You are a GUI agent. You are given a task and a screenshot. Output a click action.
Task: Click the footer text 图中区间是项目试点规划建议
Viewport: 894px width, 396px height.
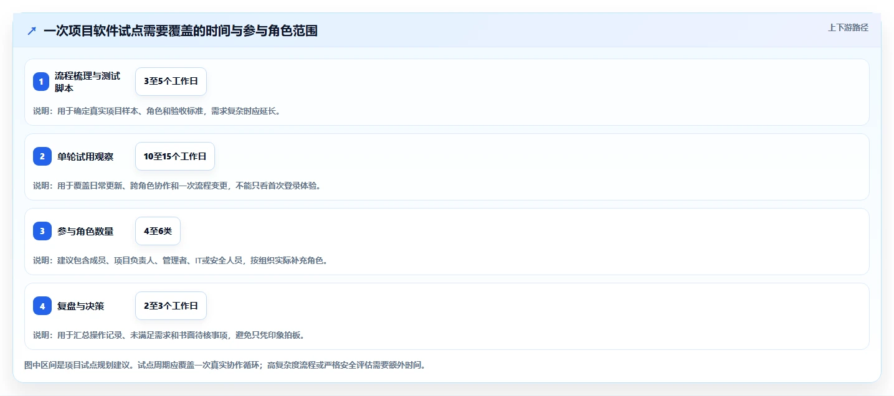coord(225,365)
